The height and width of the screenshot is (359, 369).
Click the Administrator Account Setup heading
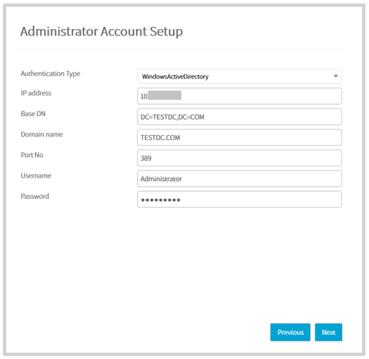[x=101, y=32]
